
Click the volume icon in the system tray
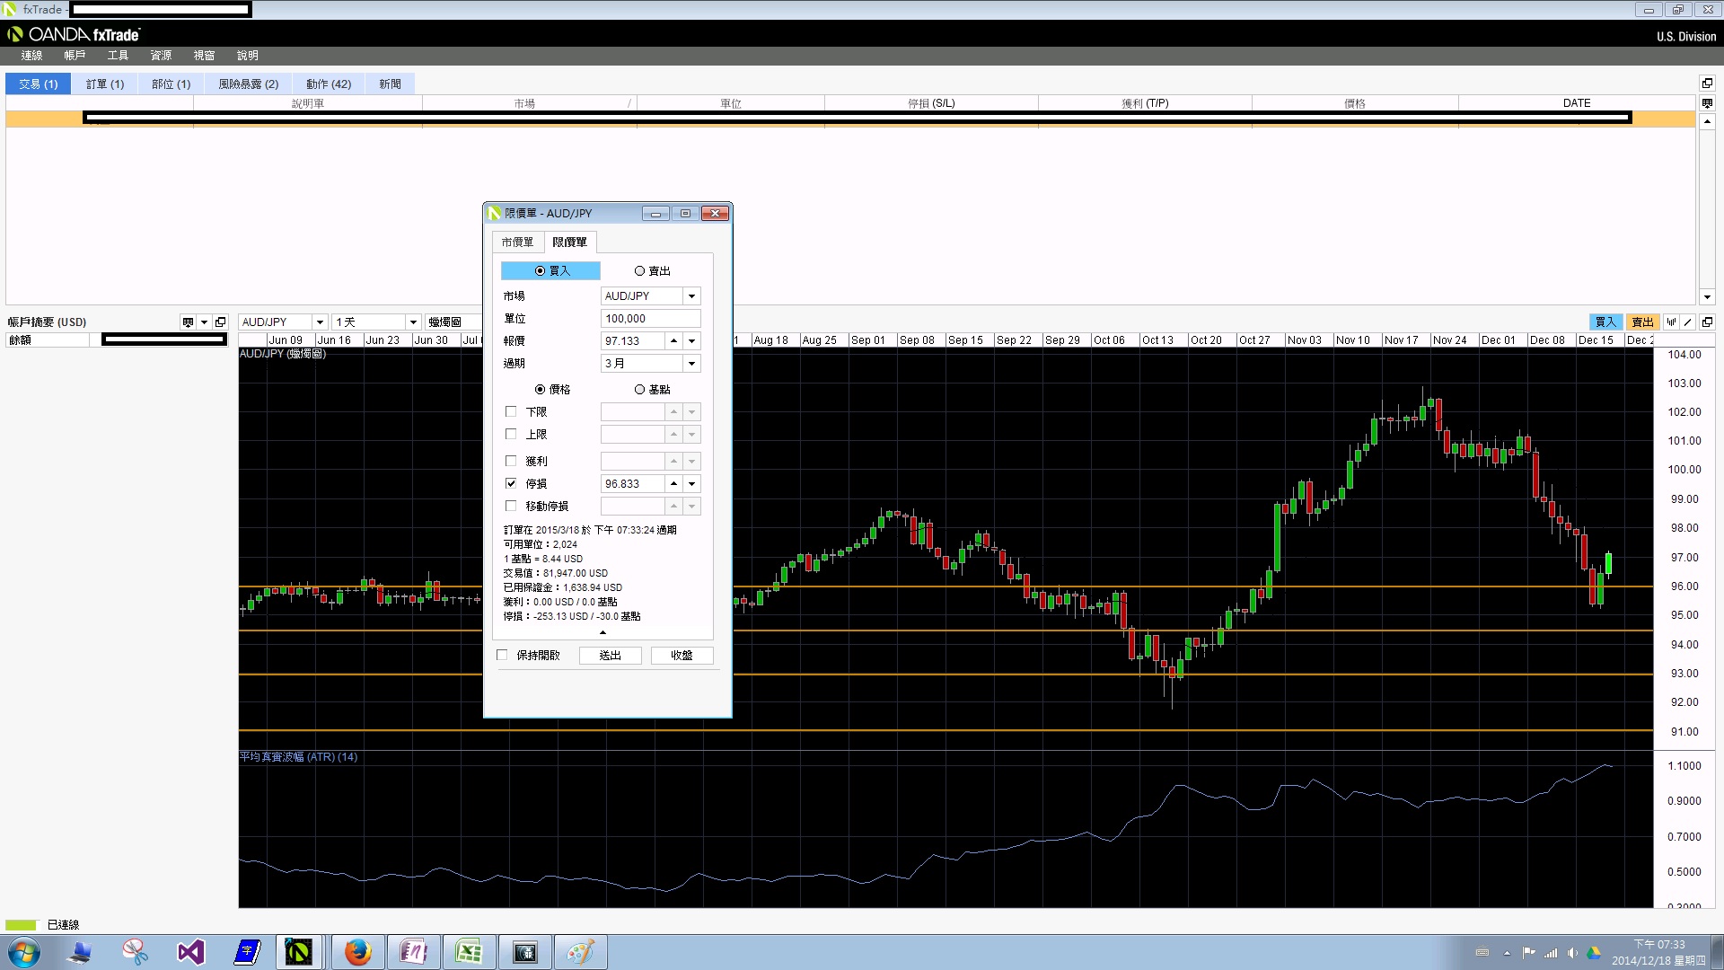click(x=1572, y=953)
